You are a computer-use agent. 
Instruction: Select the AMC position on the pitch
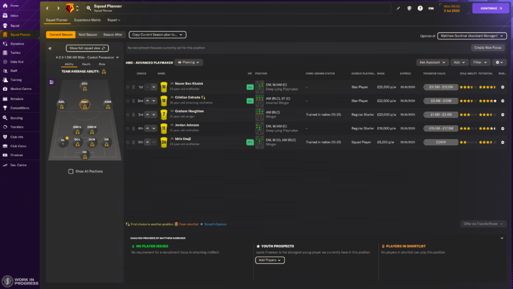click(85, 104)
